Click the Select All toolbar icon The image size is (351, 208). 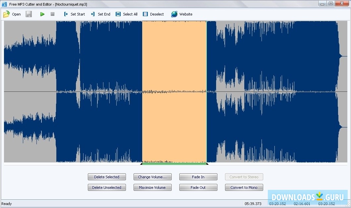118,14
